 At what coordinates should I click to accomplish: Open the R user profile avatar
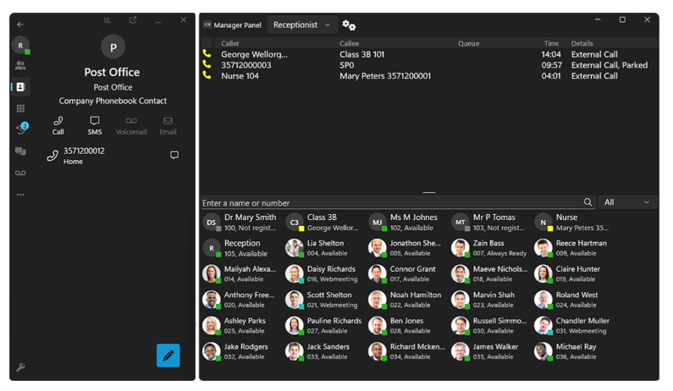tap(20, 46)
